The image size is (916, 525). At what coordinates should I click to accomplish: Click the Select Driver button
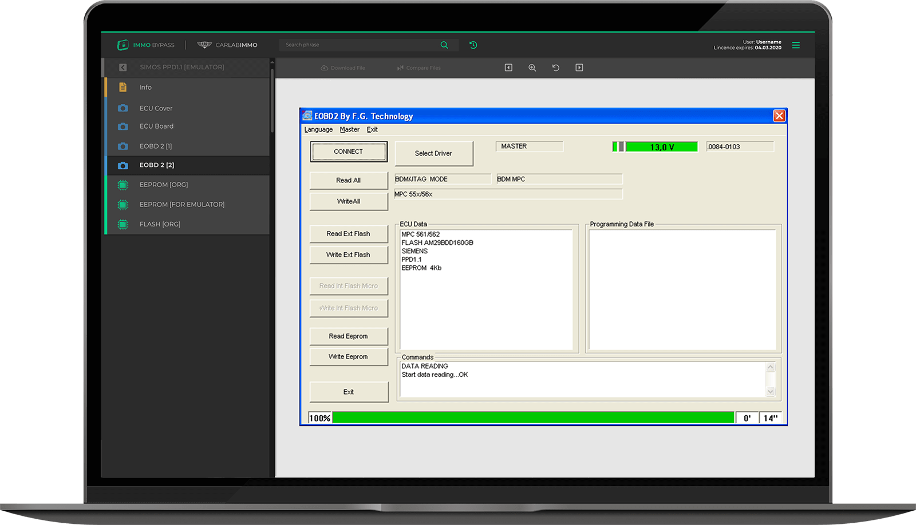pos(433,153)
